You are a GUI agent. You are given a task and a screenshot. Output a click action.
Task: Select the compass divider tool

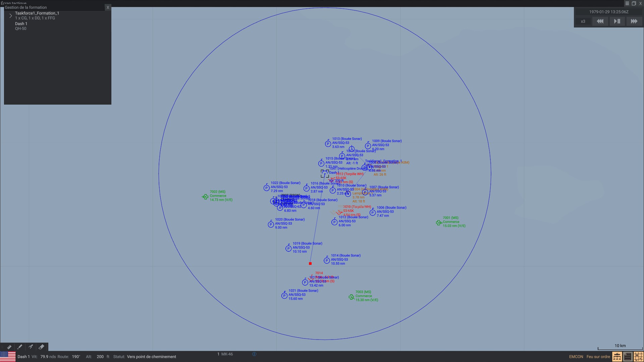tap(31, 347)
